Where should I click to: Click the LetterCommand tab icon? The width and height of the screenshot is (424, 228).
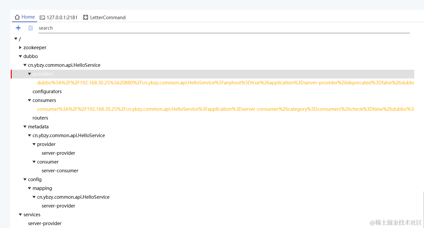point(86,17)
